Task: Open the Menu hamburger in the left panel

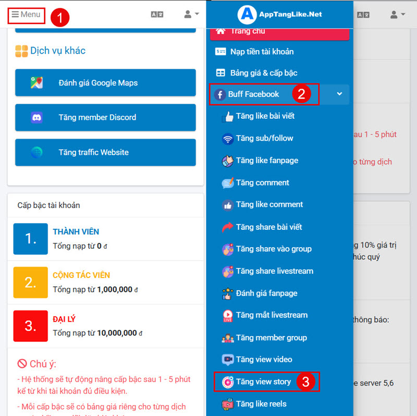Action: pos(26,15)
